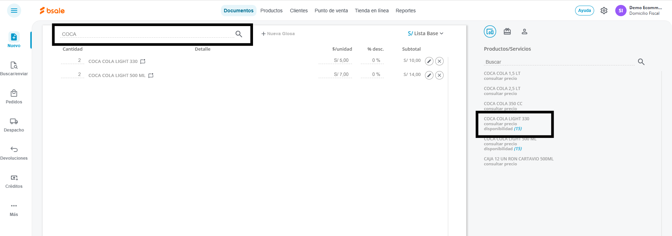Open the SI user avatar
This screenshot has height=236, width=672.
(x=621, y=11)
